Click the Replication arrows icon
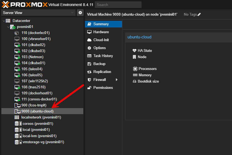The width and height of the screenshot is (232, 155). click(x=89, y=72)
